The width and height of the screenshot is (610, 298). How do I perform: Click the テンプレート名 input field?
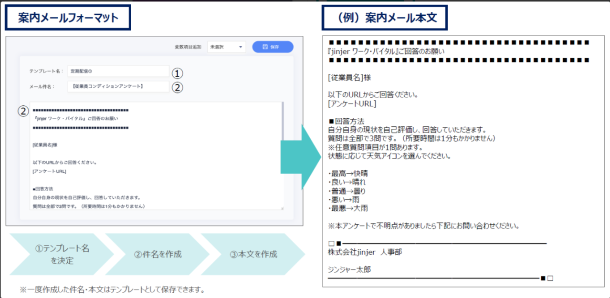pos(118,71)
